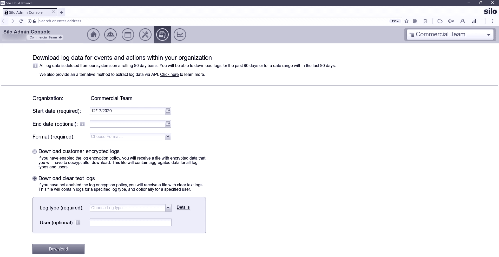Focus the End date input field
499x257 pixels.
click(x=127, y=124)
